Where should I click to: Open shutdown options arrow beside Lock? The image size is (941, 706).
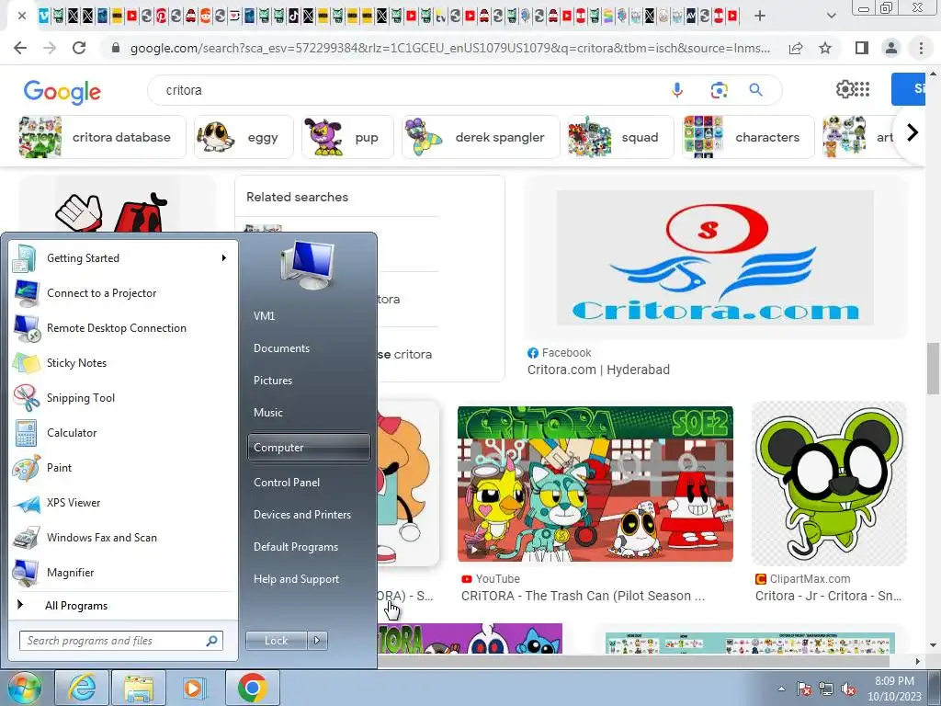pos(317,641)
